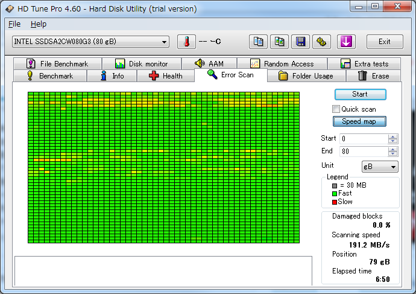Screen dimensions: 416x294
Task: Increase the Start value with up arrow
Action: (x=392, y=136)
